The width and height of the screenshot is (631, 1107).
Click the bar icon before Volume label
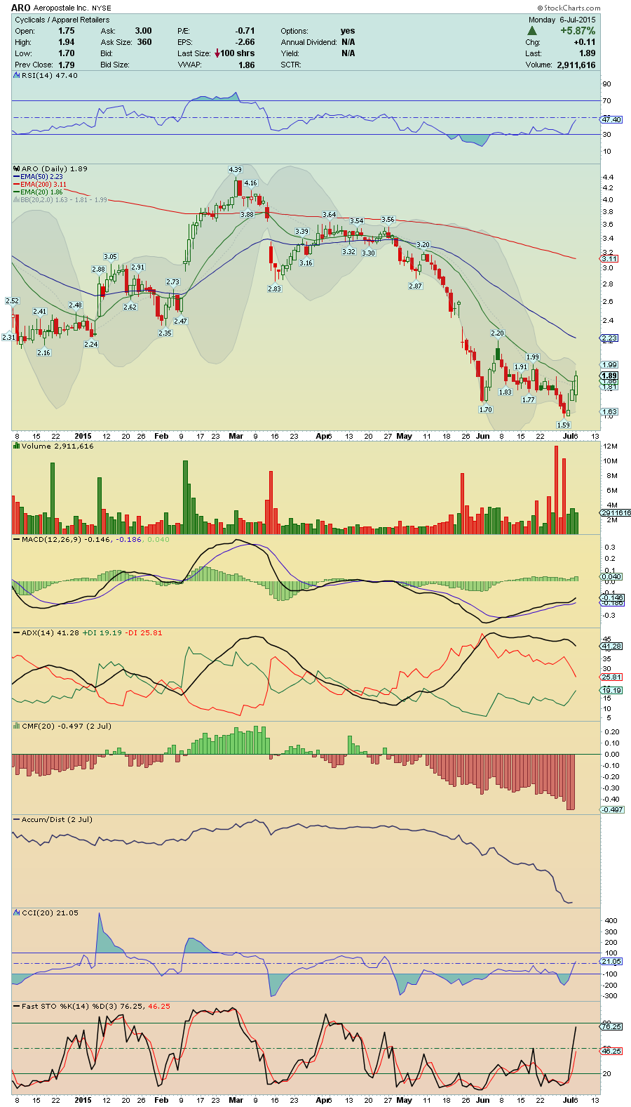tap(17, 446)
